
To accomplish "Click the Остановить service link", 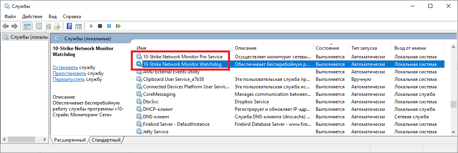I will [x=65, y=67].
